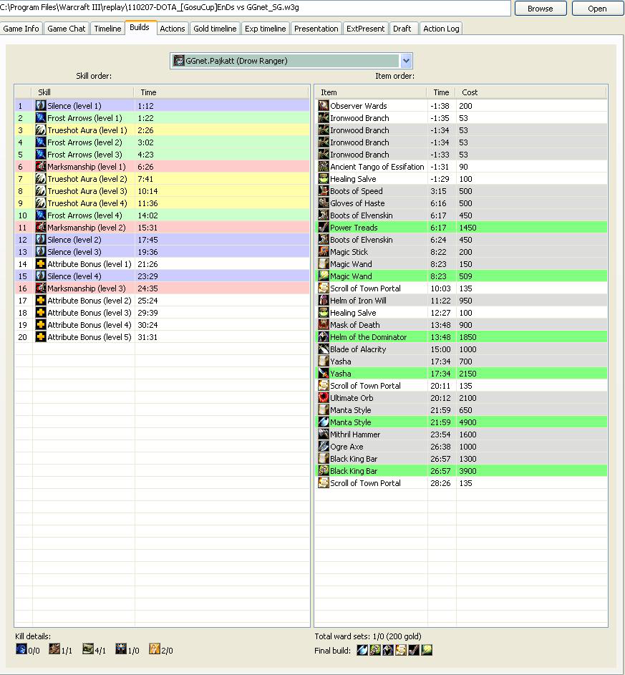Click the Ultimate Orb item icon
The width and height of the screenshot is (625, 675).
324,398
